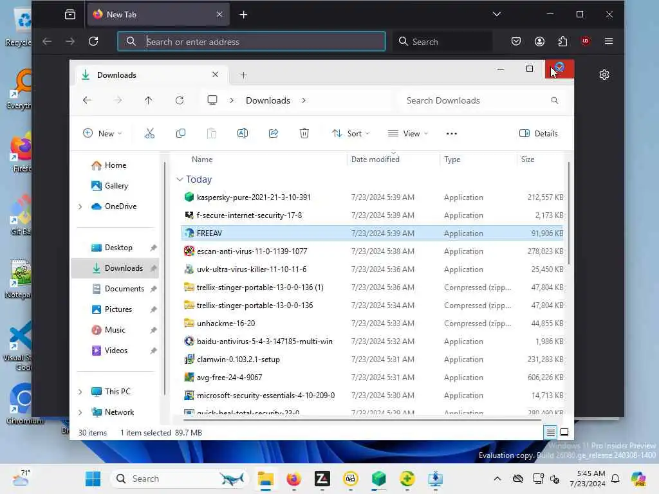Select the FREEAV application file
Viewport: 659px width, 494px height.
pos(373,233)
